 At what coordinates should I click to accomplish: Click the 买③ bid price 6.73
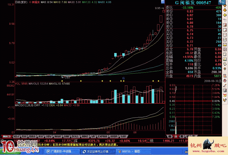tap(190, 38)
